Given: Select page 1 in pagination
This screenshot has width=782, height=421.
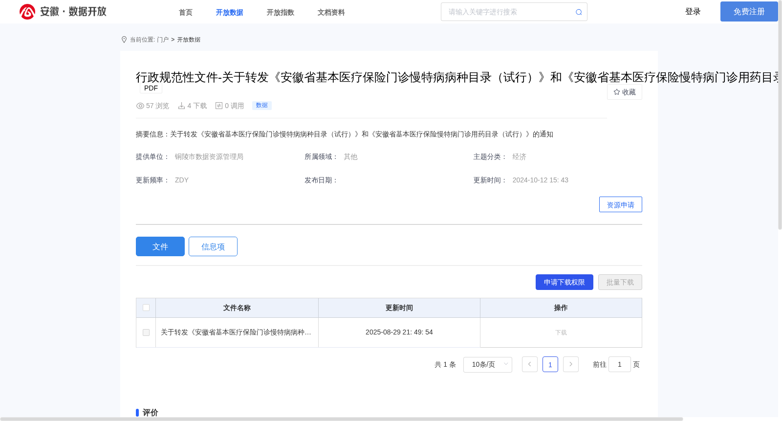Looking at the screenshot, I should pyautogui.click(x=550, y=364).
